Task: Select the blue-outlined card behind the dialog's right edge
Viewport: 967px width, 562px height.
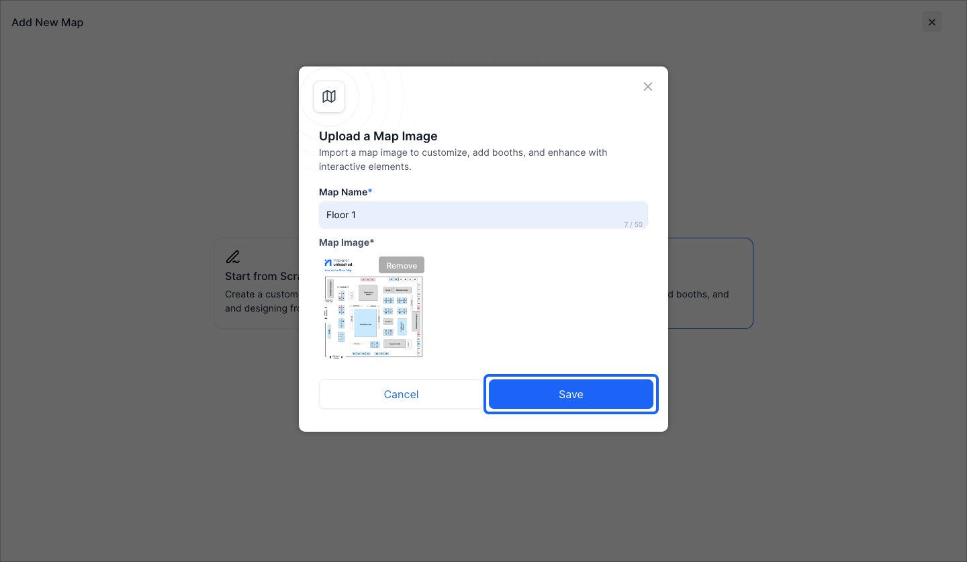Action: 710,283
